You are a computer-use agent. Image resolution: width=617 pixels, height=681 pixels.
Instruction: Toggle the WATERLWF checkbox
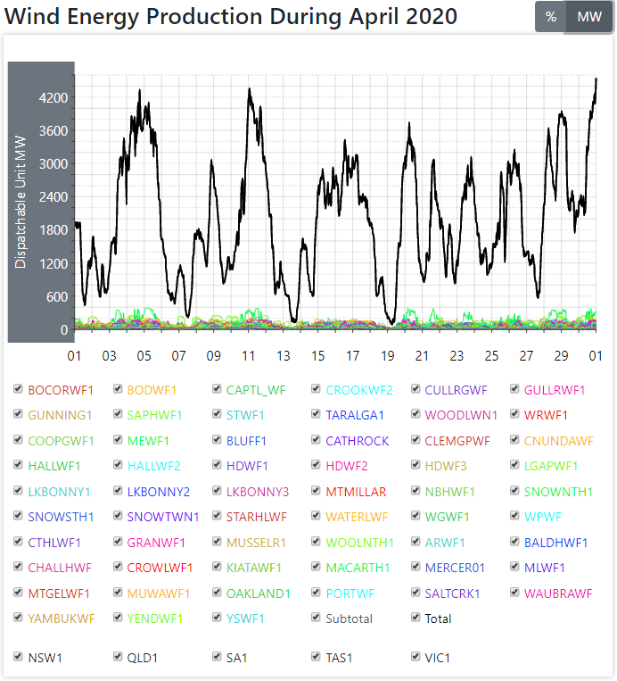point(317,516)
